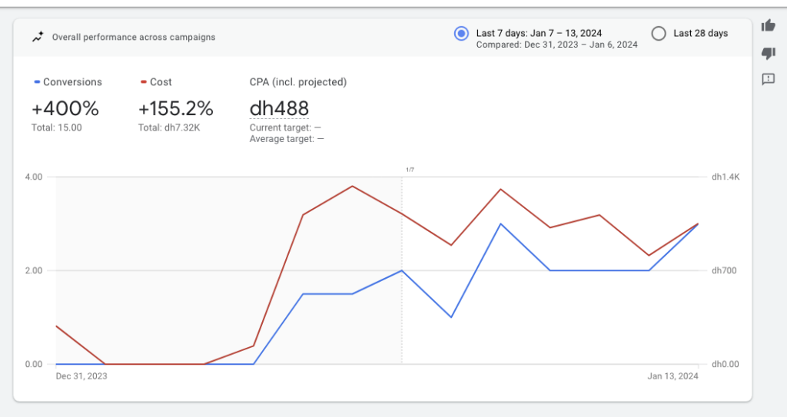Click the thumbs up feedback icon
This screenshot has height=417, width=787.
tap(768, 26)
